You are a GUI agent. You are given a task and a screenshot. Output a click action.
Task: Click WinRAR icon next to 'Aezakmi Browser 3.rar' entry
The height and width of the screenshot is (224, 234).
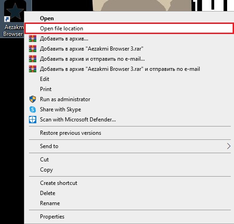pos(33,49)
